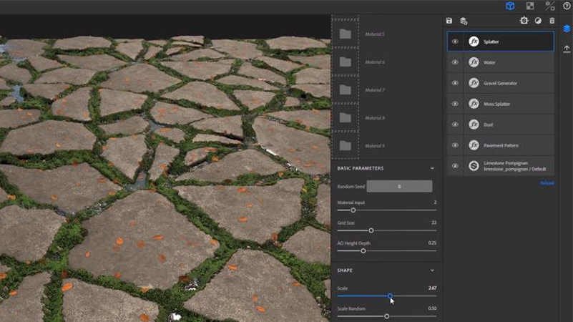Click the half-circle blend icon beside the trash
Image resolution: width=573 pixels, height=322 pixels.
coord(538,21)
